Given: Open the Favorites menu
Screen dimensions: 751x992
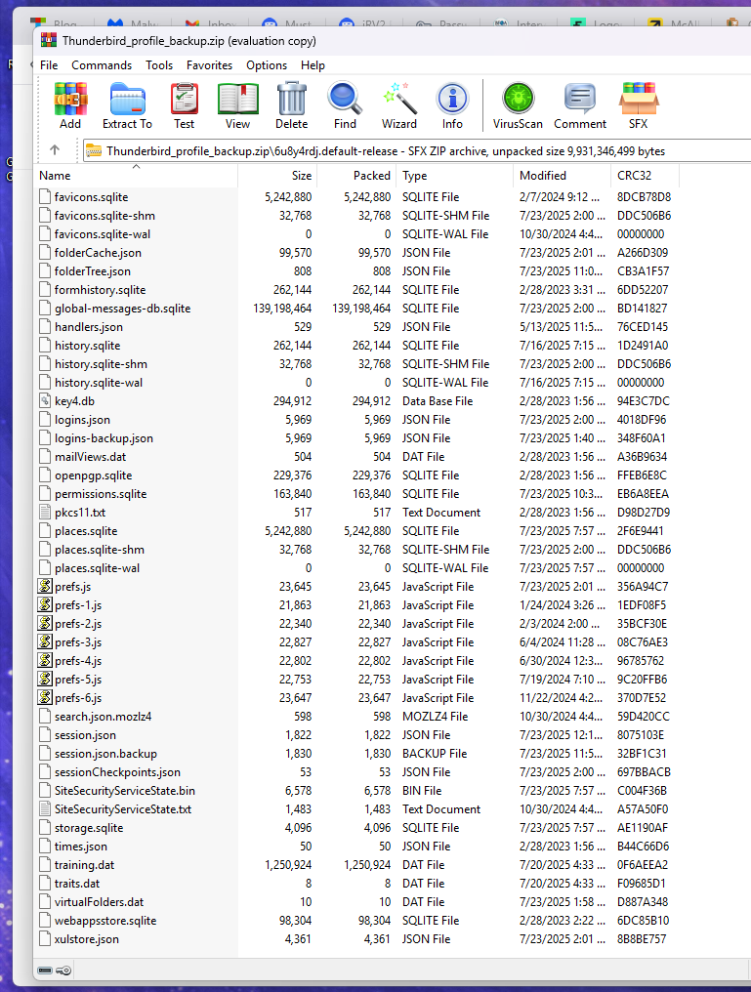Looking at the screenshot, I should 209,65.
